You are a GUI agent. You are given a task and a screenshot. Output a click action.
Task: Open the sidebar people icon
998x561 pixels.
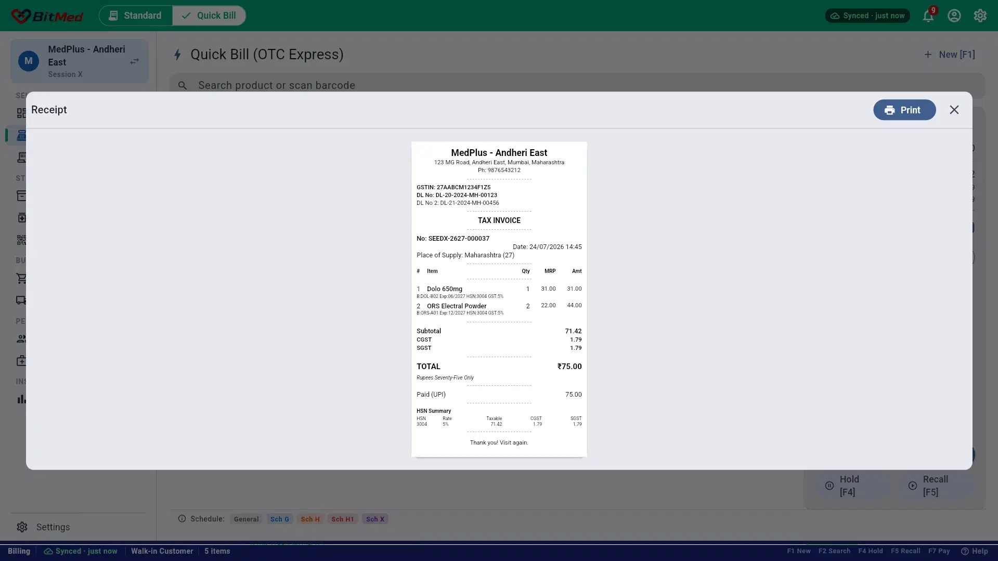(x=21, y=339)
